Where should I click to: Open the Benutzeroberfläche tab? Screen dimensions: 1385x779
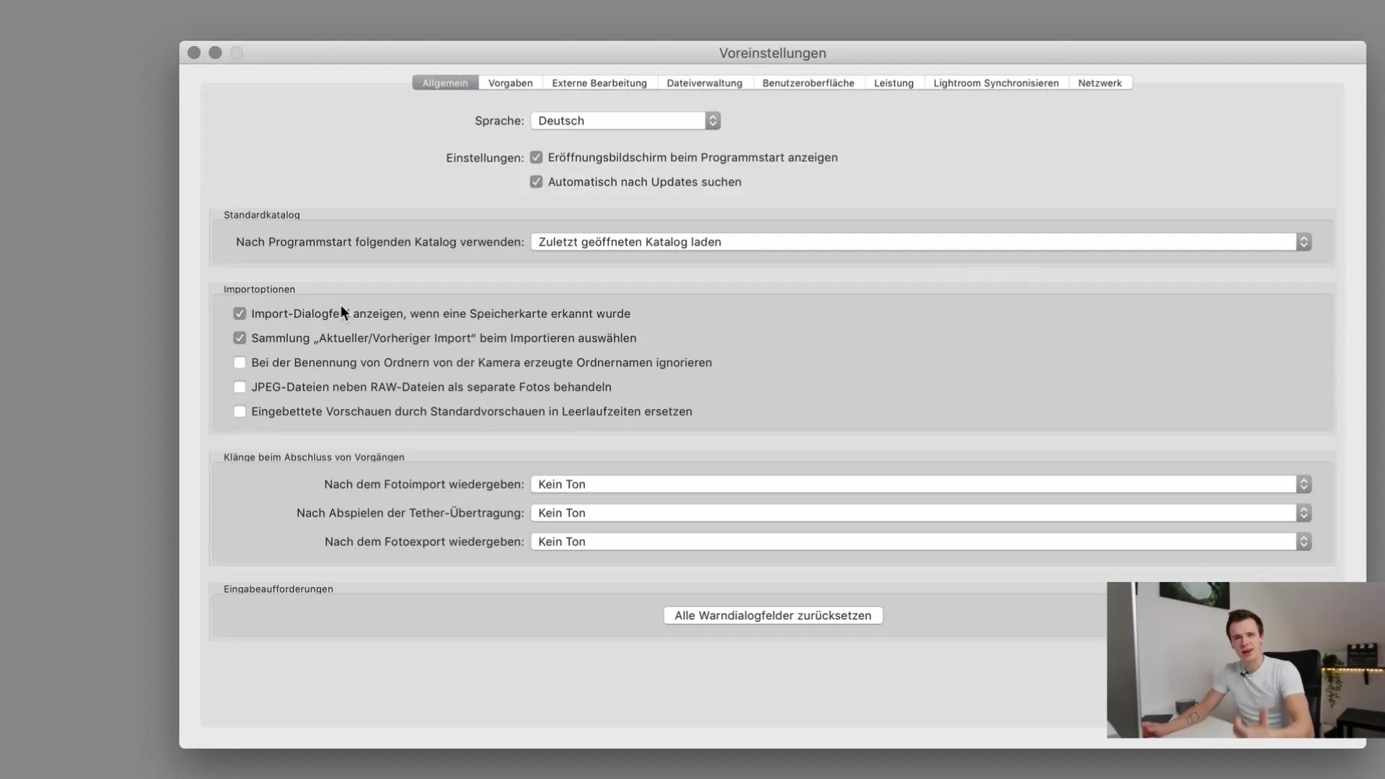tap(808, 83)
